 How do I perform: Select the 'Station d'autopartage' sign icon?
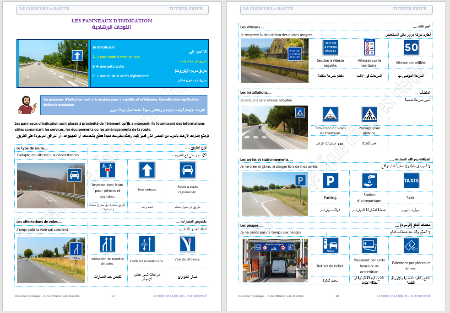369,180
